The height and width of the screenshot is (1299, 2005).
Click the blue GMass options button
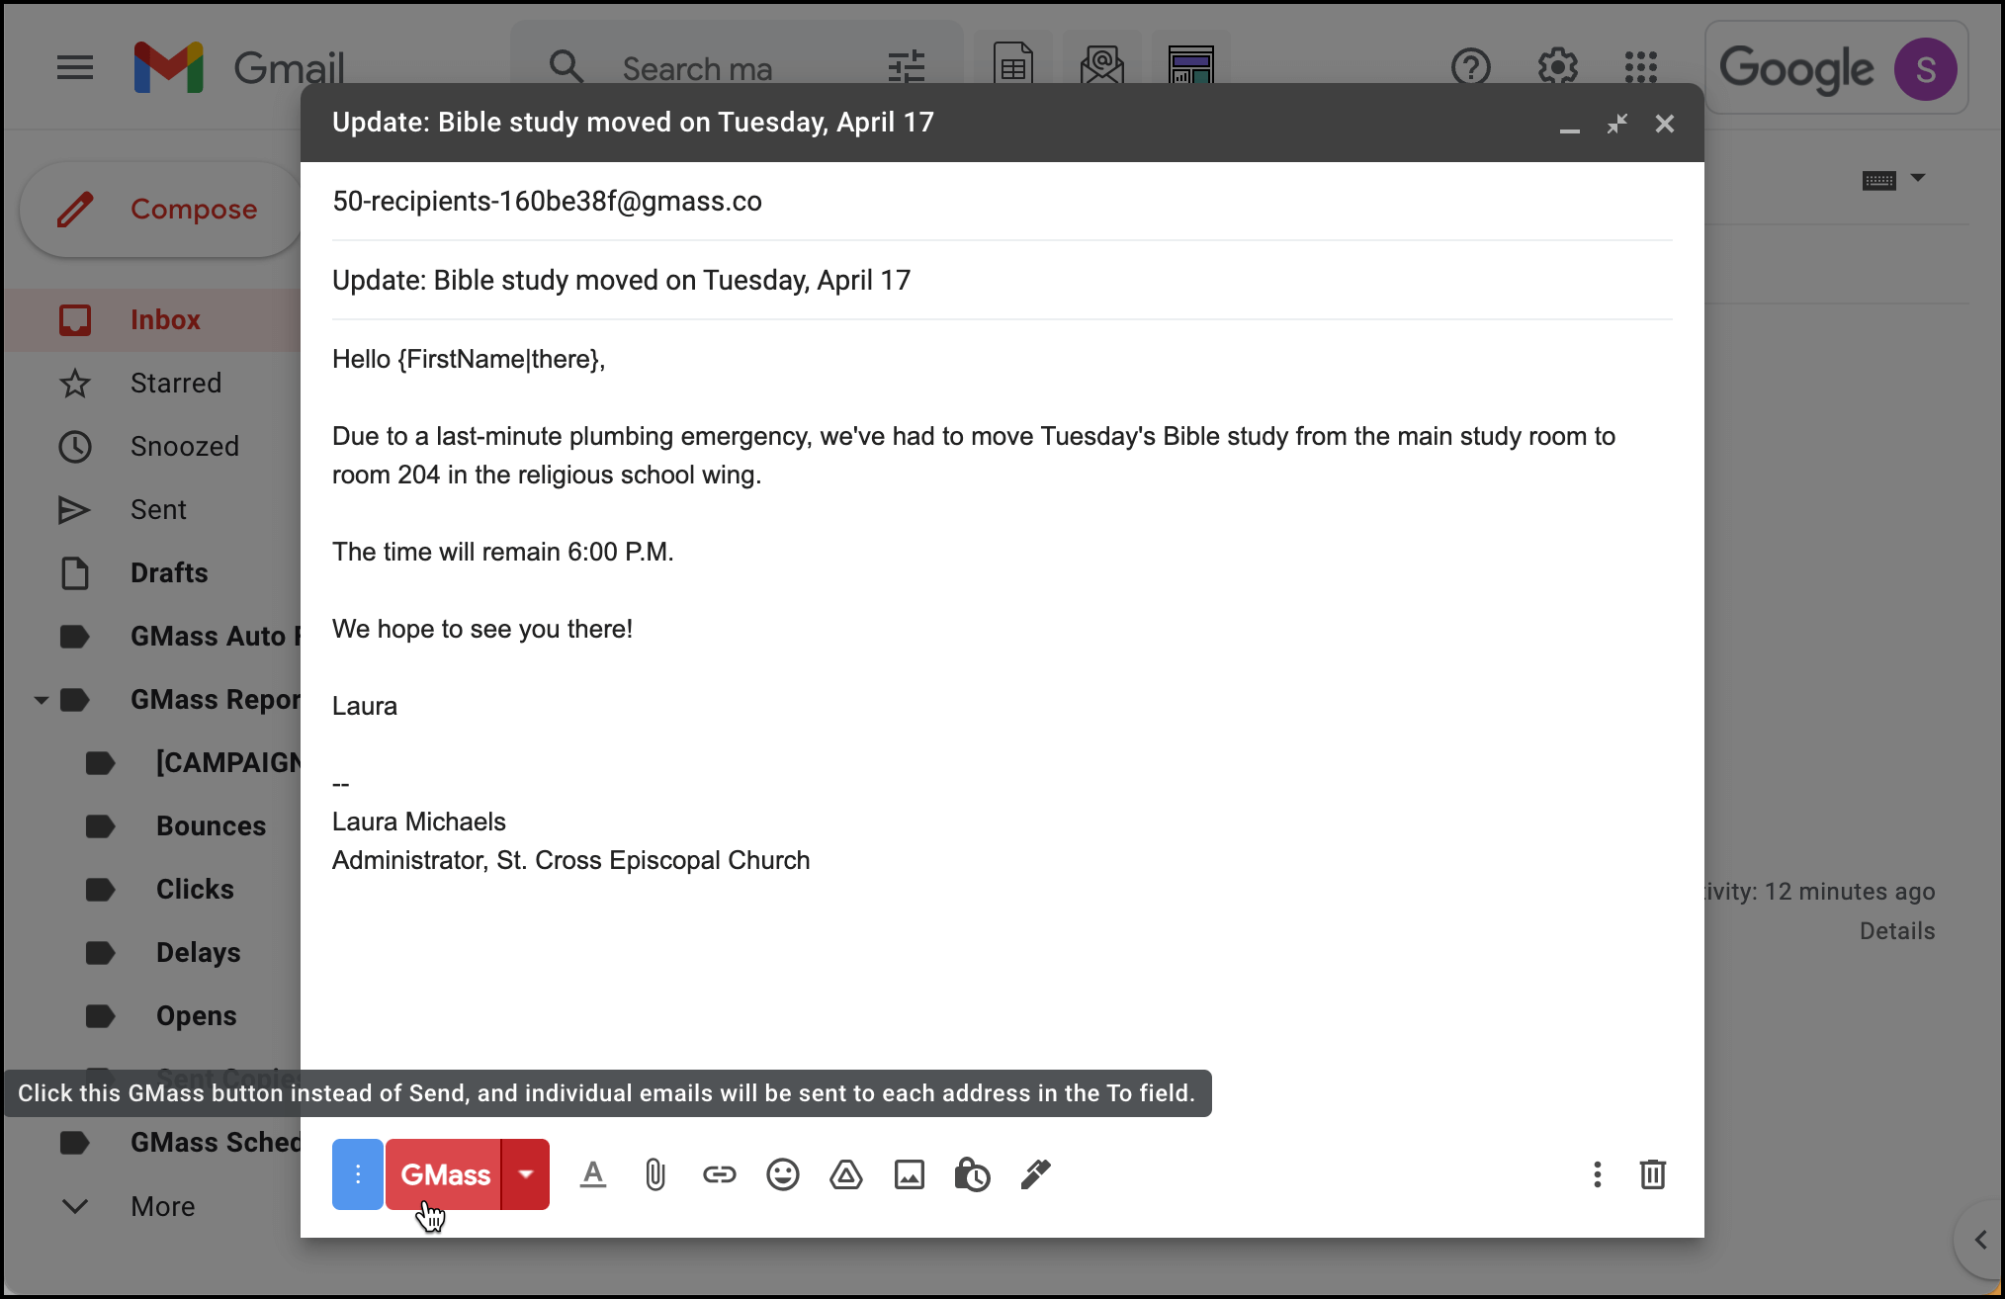[358, 1174]
